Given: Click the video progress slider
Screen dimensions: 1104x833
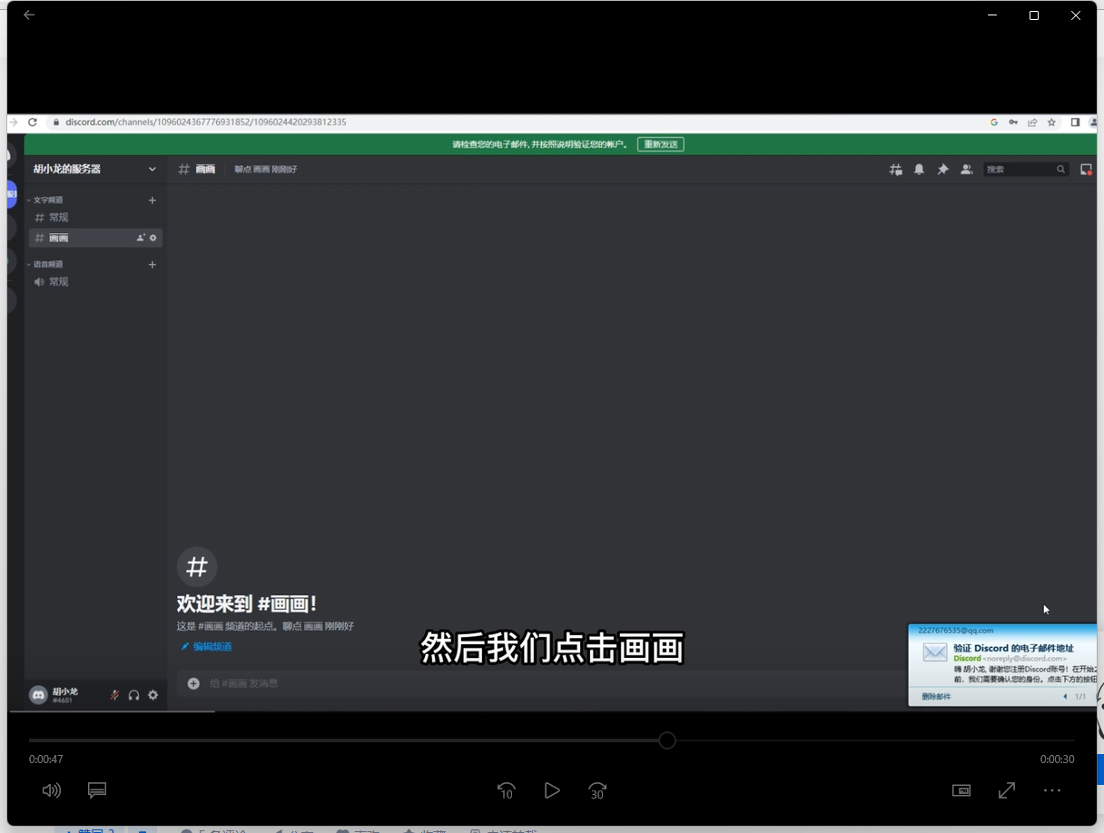Looking at the screenshot, I should (x=666, y=740).
